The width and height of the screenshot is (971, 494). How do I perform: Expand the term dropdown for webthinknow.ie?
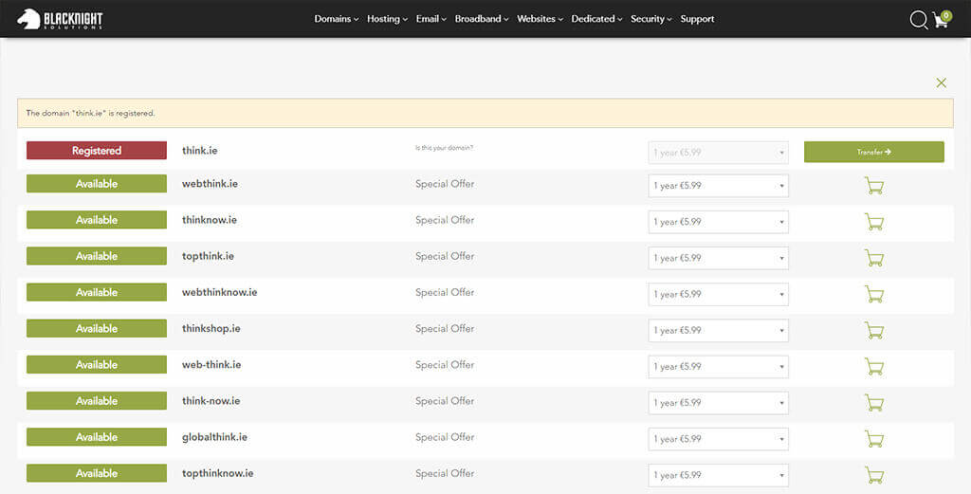[x=718, y=294]
